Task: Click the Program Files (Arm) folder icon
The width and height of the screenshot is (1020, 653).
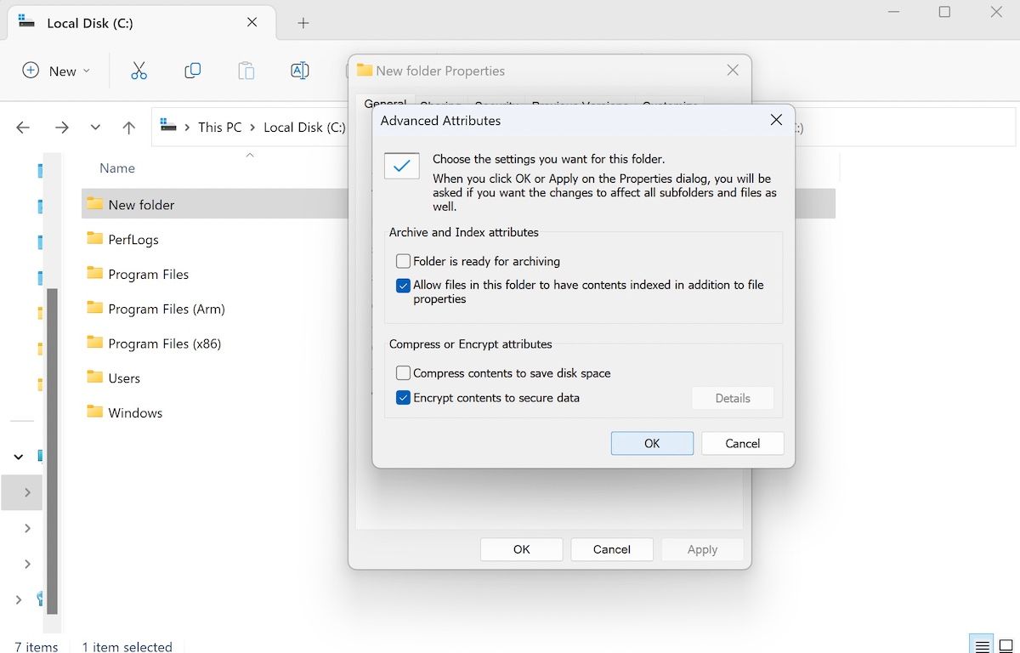Action: 94,309
